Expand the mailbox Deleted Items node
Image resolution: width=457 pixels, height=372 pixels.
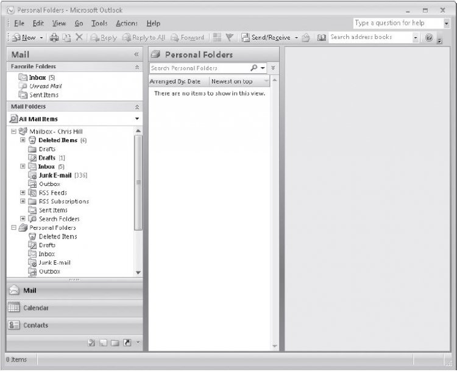[x=23, y=140]
